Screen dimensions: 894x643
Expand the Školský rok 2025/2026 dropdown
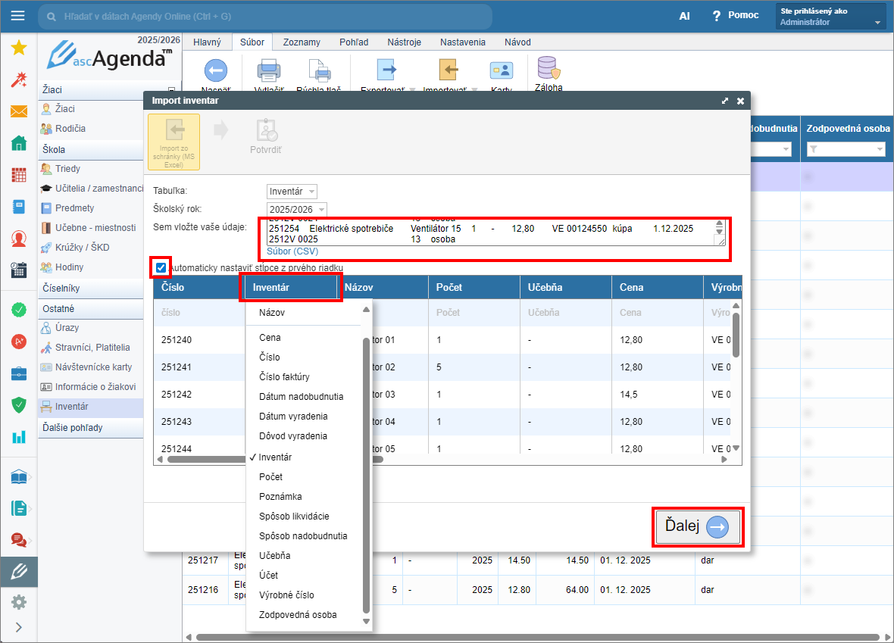(296, 209)
